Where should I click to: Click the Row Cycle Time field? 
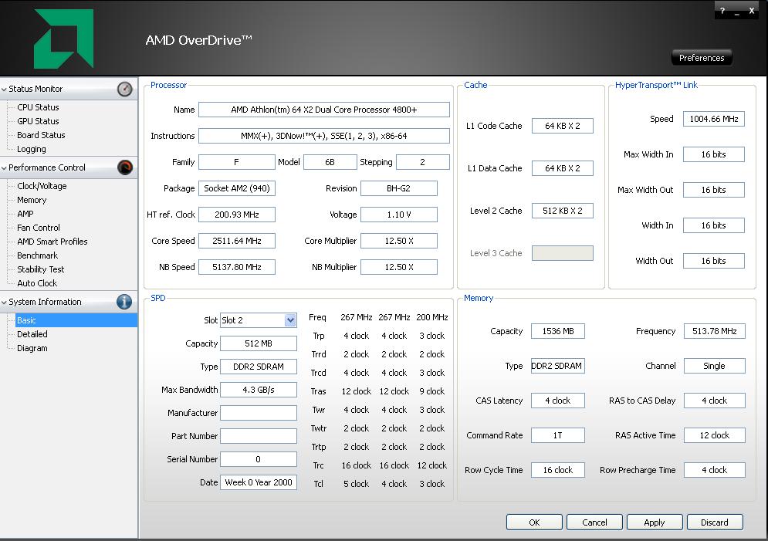(558, 470)
